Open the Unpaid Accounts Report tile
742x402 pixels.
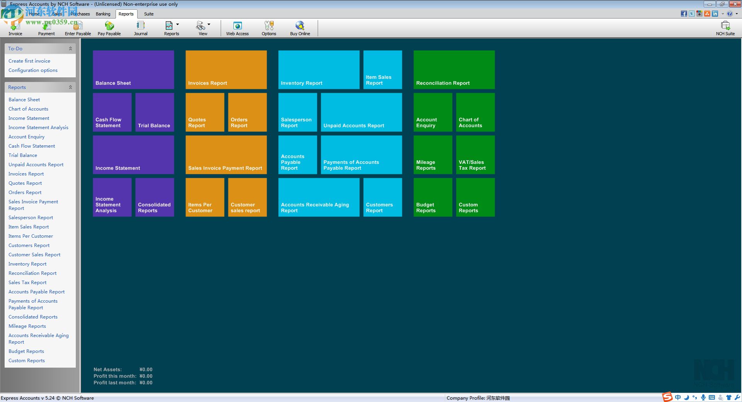[x=361, y=112]
